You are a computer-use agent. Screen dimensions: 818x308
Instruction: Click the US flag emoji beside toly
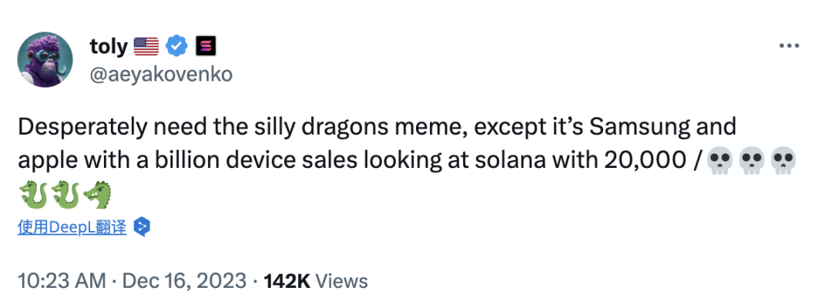(146, 47)
